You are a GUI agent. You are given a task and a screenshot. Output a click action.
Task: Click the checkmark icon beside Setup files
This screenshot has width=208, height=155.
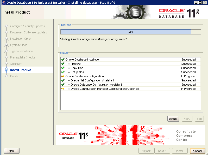63,72
